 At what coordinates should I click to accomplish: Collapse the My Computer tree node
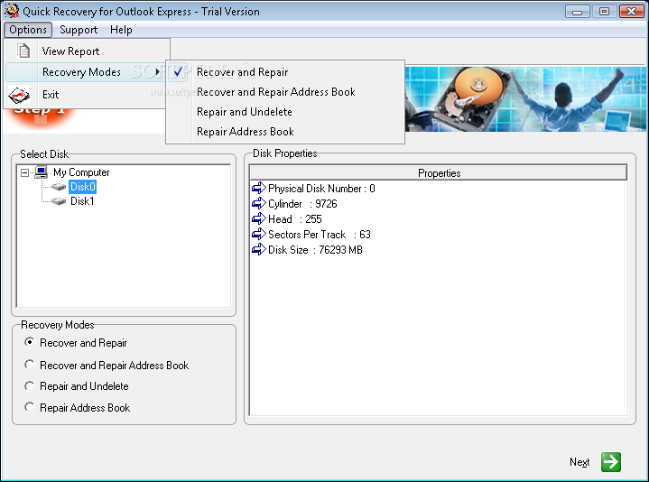click(x=25, y=172)
